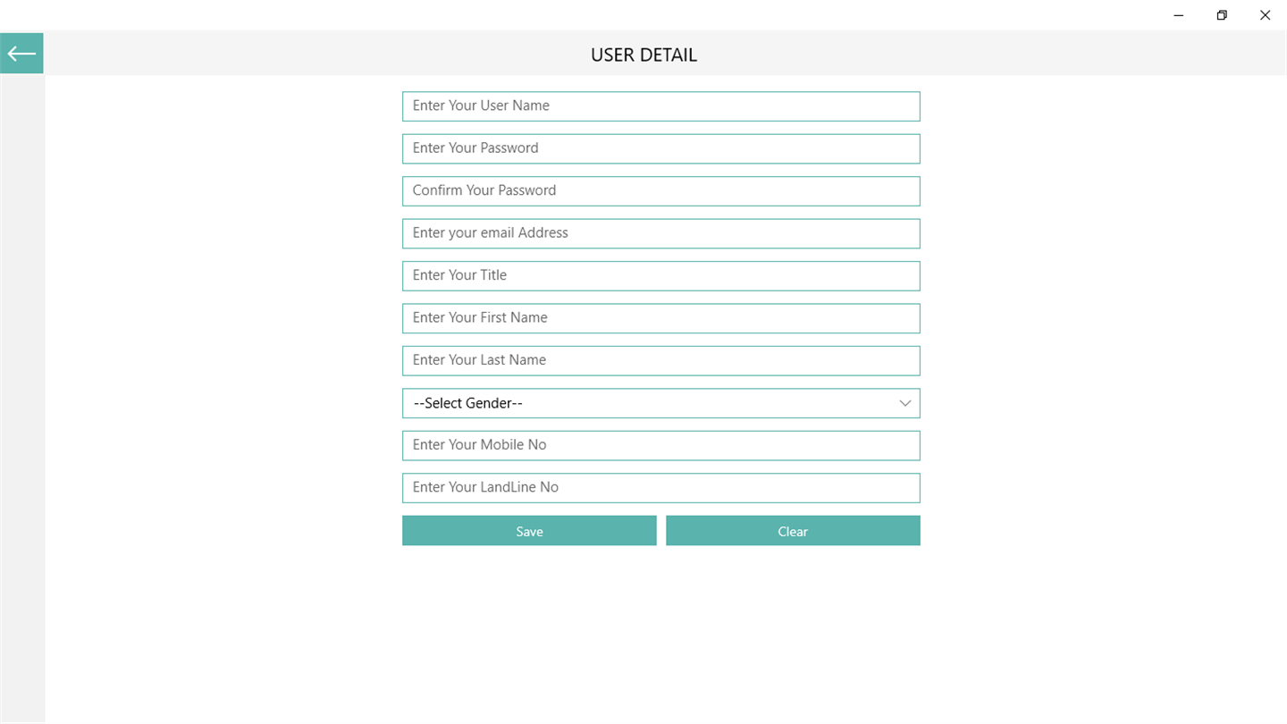Select the Confirm Your Password field
1287x724 pixels.
[x=660, y=190]
